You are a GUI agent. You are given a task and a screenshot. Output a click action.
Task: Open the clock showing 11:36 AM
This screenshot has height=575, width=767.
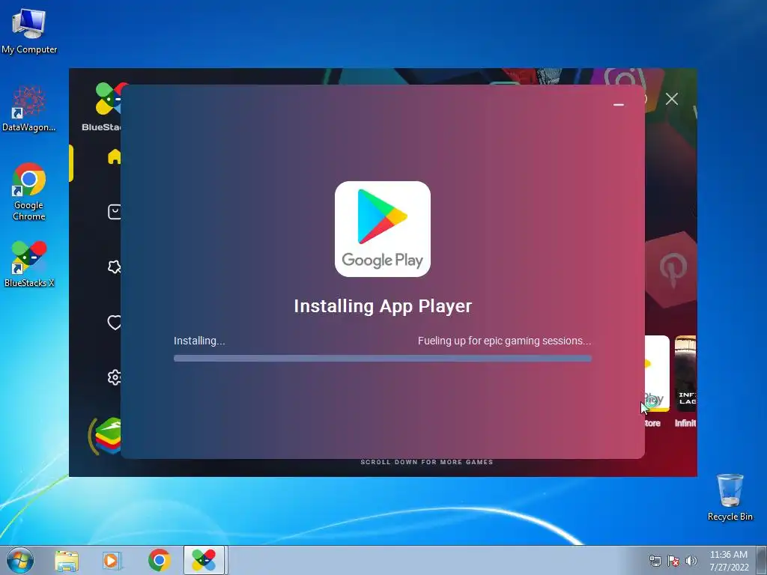click(x=728, y=561)
